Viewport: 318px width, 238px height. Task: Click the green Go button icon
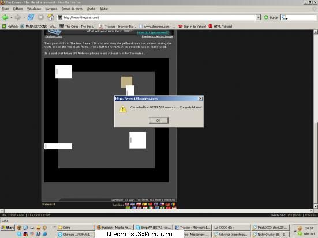266,17
